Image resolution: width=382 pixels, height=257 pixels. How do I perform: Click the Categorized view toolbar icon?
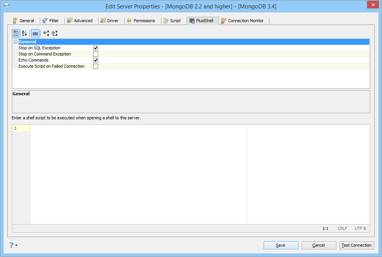point(16,33)
